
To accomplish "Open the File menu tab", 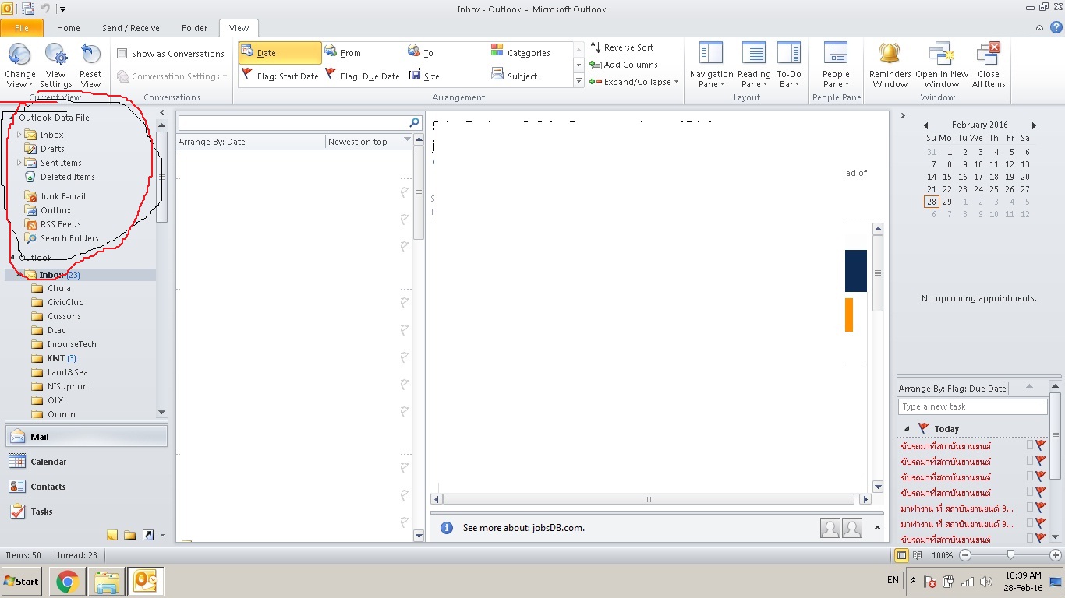I will (x=22, y=28).
